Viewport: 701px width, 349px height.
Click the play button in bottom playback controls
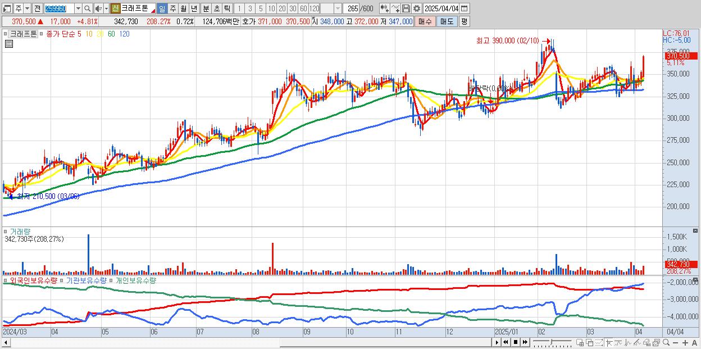tap(497, 342)
